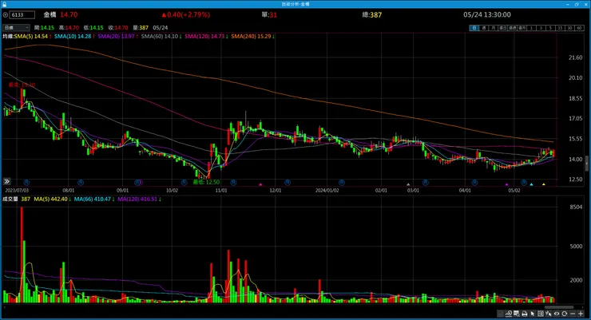Image resolution: width=591 pixels, height=320 pixels.
Task: Expand the double-chevron button on chart left
Action: pos(6,181)
